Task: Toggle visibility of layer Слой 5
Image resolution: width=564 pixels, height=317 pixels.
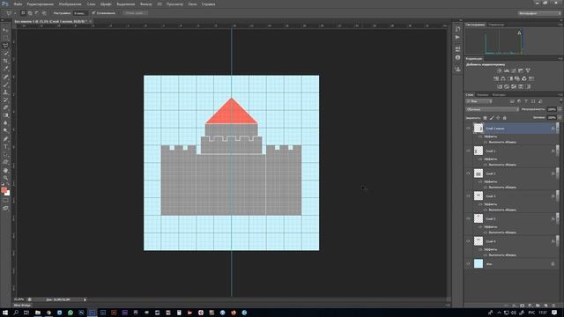Action: 468,218
